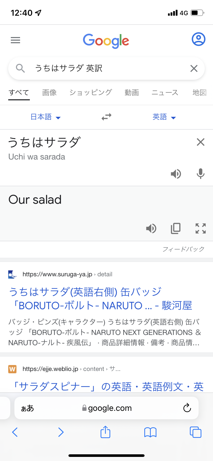Image resolution: width=213 pixels, height=461 pixels.
Task: Reload the page in Safari
Action: click(x=187, y=408)
